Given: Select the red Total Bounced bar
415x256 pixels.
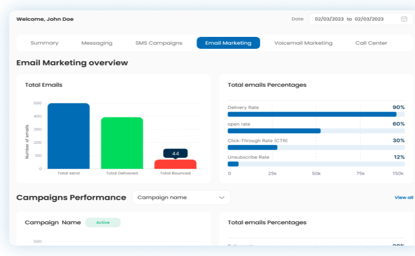Looking at the screenshot, I should click(x=175, y=164).
